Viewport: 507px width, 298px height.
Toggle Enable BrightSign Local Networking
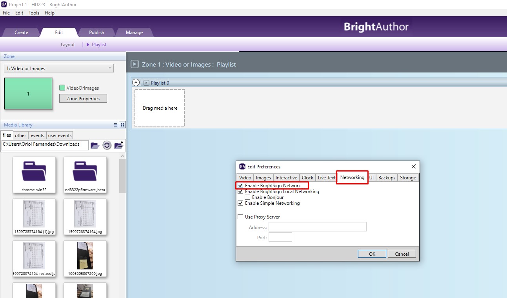(x=240, y=191)
